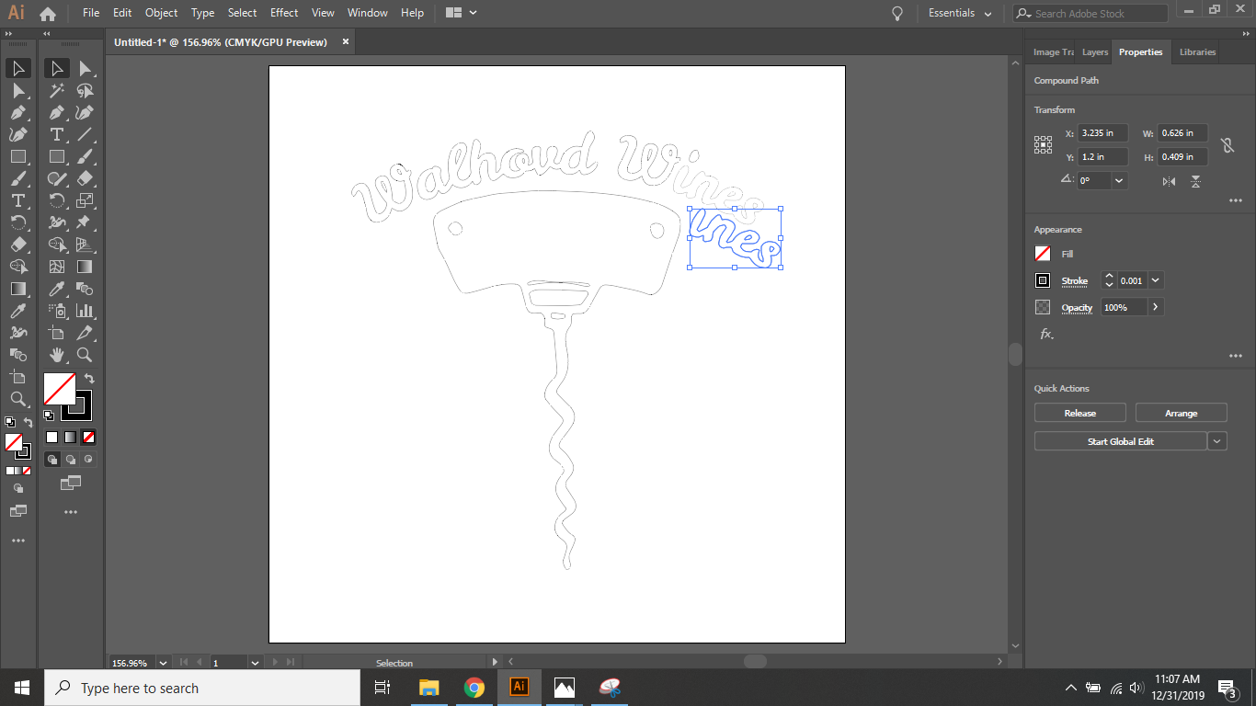The image size is (1256, 706).
Task: Switch to the Layers panel tab
Action: coord(1094,51)
